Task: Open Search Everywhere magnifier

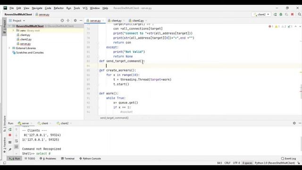Action: [x=299, y=15]
